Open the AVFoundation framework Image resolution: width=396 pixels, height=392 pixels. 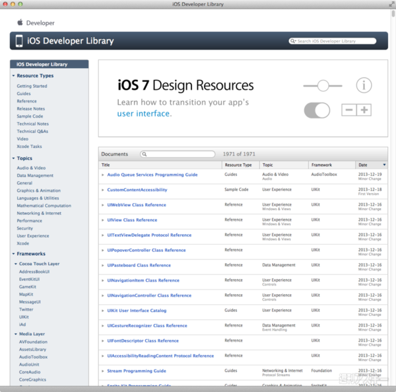pyautogui.click(x=33, y=342)
